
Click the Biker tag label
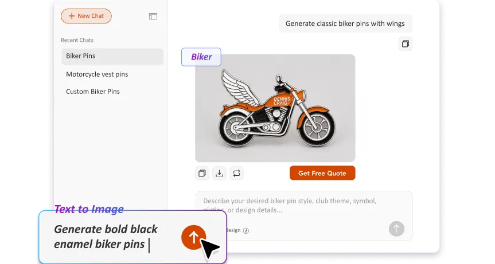click(201, 57)
